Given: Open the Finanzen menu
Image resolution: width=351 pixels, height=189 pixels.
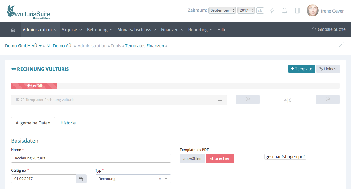Looking at the screenshot, I should [172, 30].
